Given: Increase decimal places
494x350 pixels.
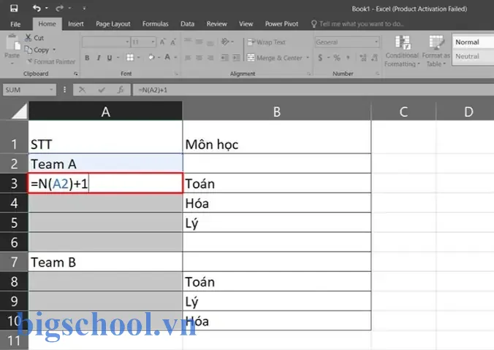Looking at the screenshot, I should [x=362, y=58].
